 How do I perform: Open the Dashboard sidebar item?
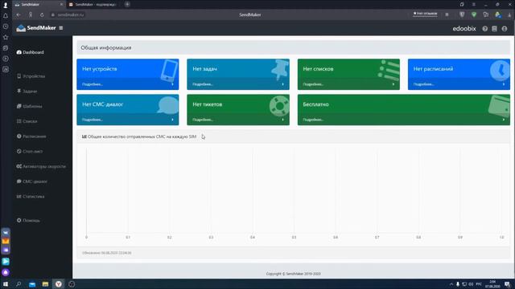31,52
